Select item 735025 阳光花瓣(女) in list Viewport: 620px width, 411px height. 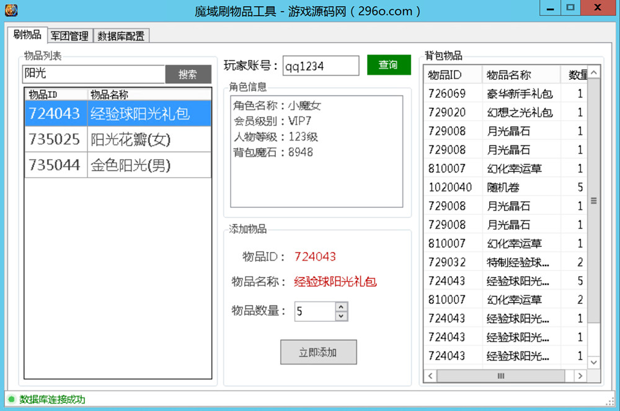(x=118, y=140)
